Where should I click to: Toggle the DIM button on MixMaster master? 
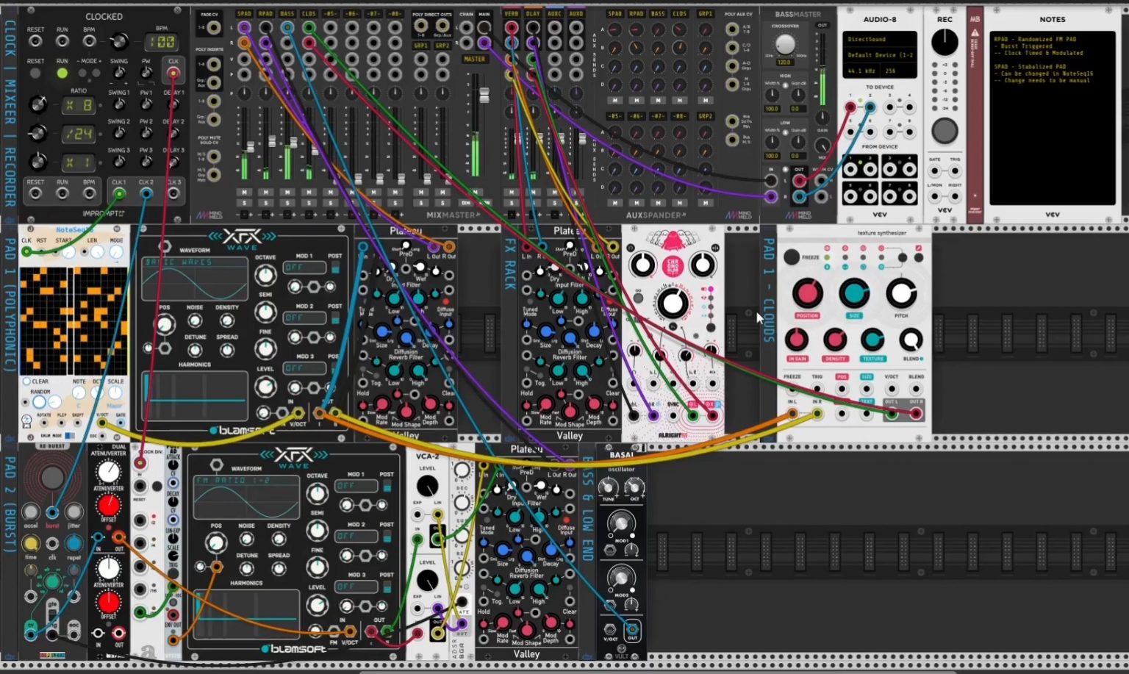click(x=465, y=202)
